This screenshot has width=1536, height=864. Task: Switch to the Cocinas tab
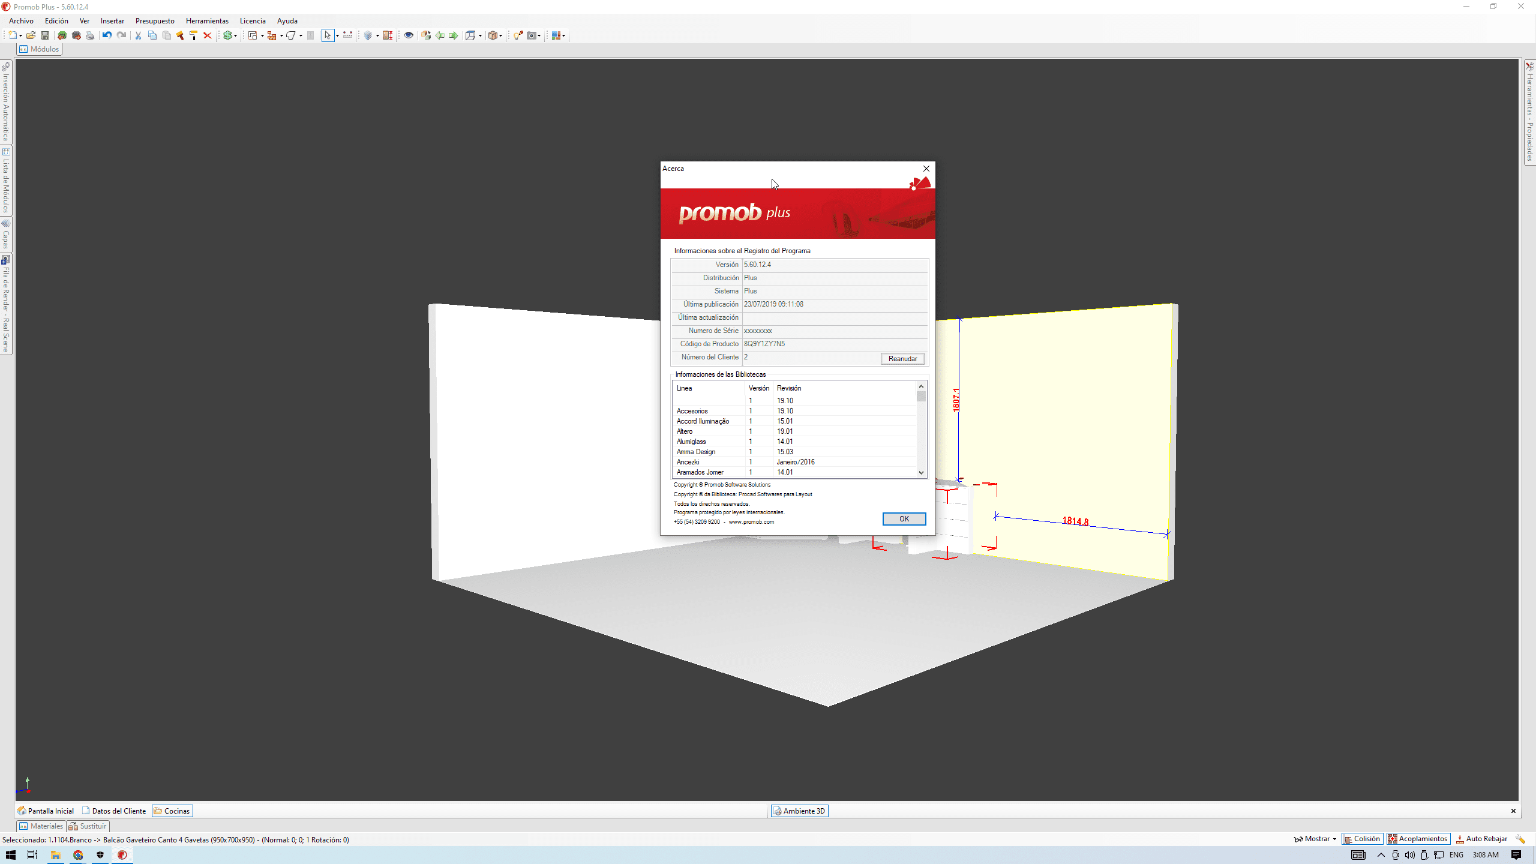pyautogui.click(x=173, y=811)
